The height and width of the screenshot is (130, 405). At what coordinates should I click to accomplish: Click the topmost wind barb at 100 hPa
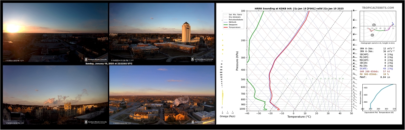355,10
